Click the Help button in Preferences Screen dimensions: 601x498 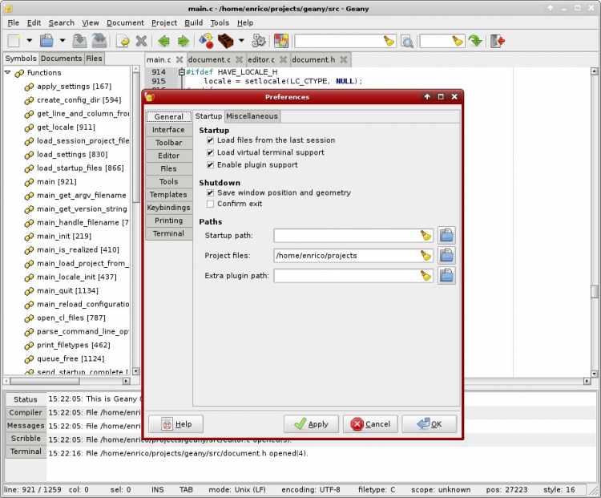coord(176,424)
